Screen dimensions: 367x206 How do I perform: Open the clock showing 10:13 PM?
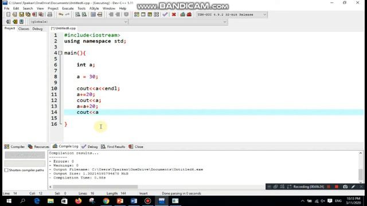coord(353,201)
